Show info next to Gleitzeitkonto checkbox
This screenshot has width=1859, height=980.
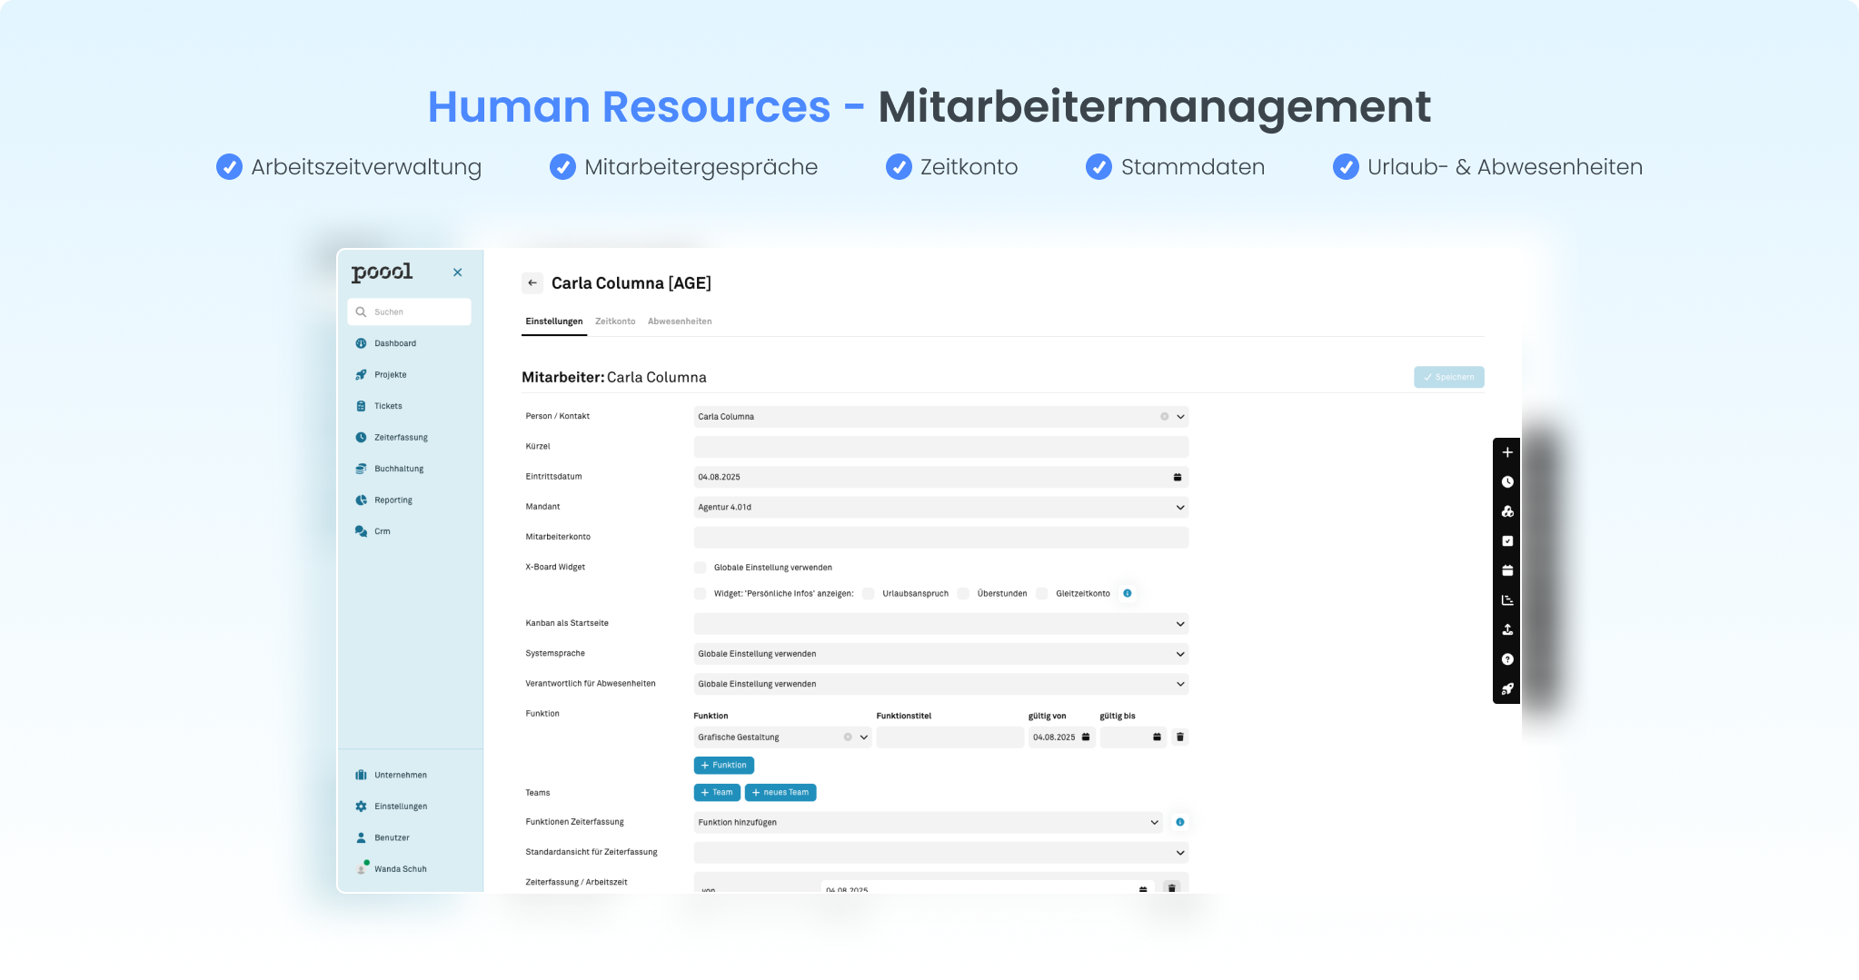click(x=1127, y=593)
